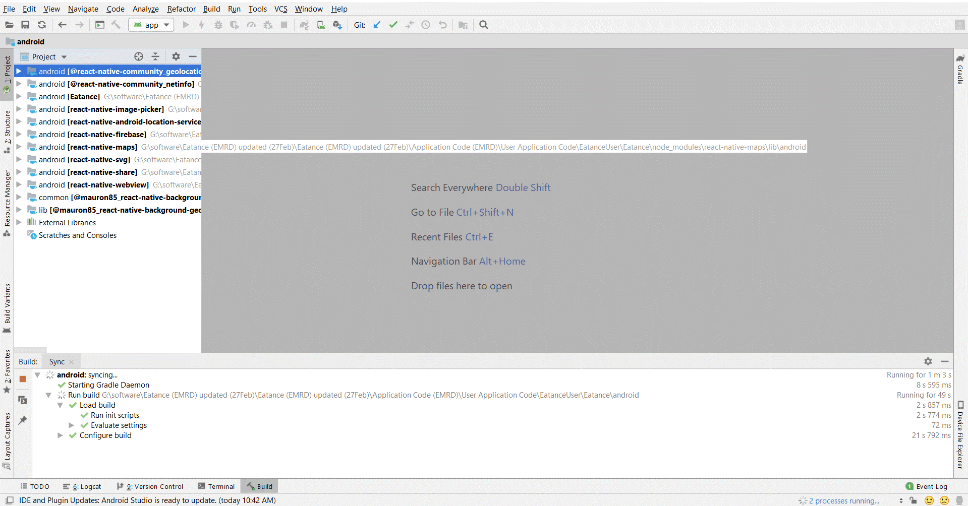968x506 pixels.
Task: Expand the react-native-maps android module
Action: (19, 147)
